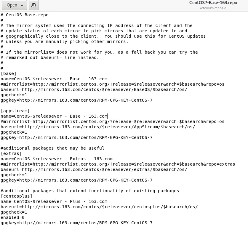
Task: Click the mirrorlist line ending with repo=extras
Action: (x=118, y=164)
